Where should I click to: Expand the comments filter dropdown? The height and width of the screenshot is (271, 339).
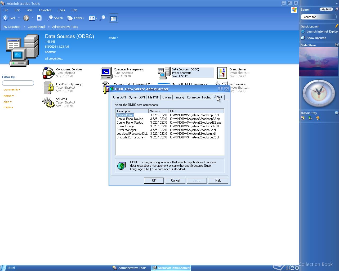pos(12,89)
